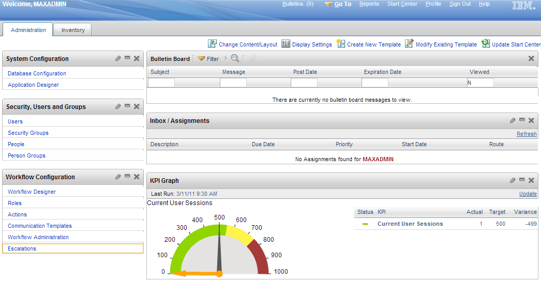Click the Update Start Center icon
This screenshot has width=541, height=281.
pyautogui.click(x=486, y=43)
